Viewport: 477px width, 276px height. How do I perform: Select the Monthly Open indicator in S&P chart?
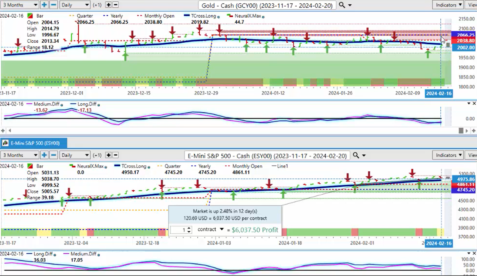[247, 166]
